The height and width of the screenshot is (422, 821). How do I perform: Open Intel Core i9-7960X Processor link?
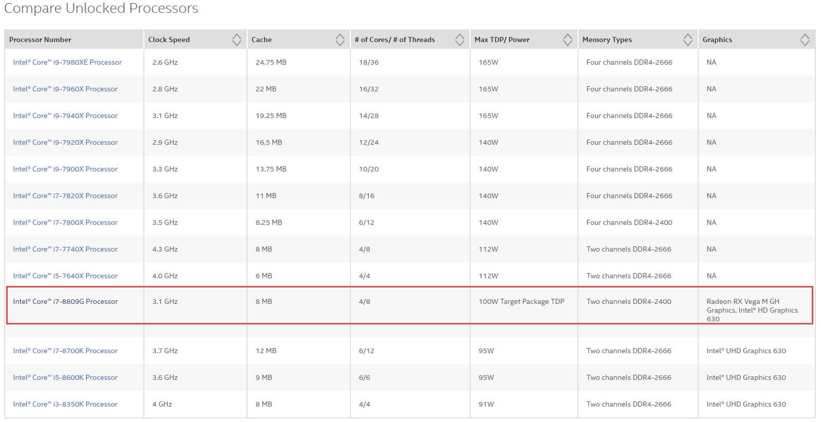65,89
